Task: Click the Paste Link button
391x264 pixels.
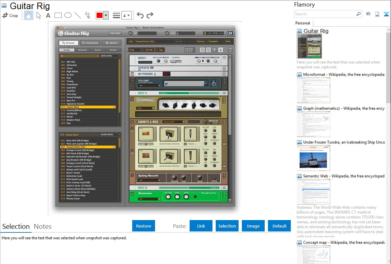Action: click(x=201, y=226)
